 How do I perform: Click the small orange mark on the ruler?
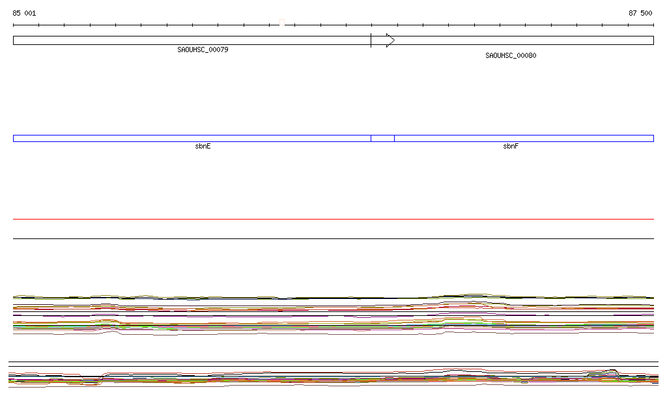[282, 24]
